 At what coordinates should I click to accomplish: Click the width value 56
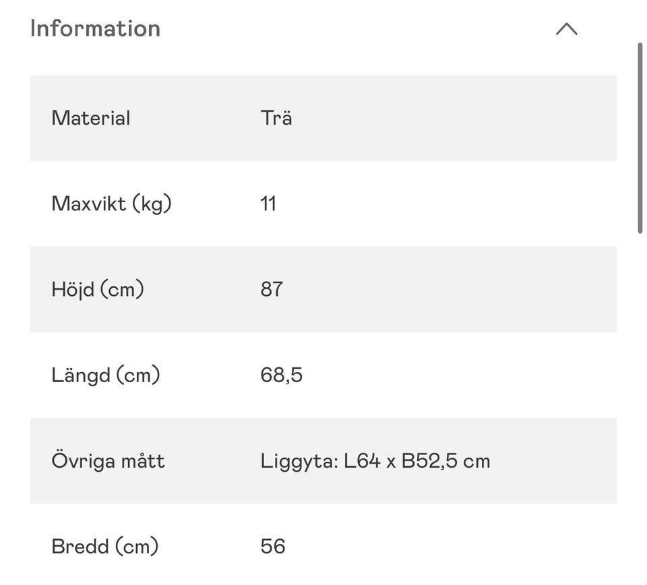coord(272,546)
